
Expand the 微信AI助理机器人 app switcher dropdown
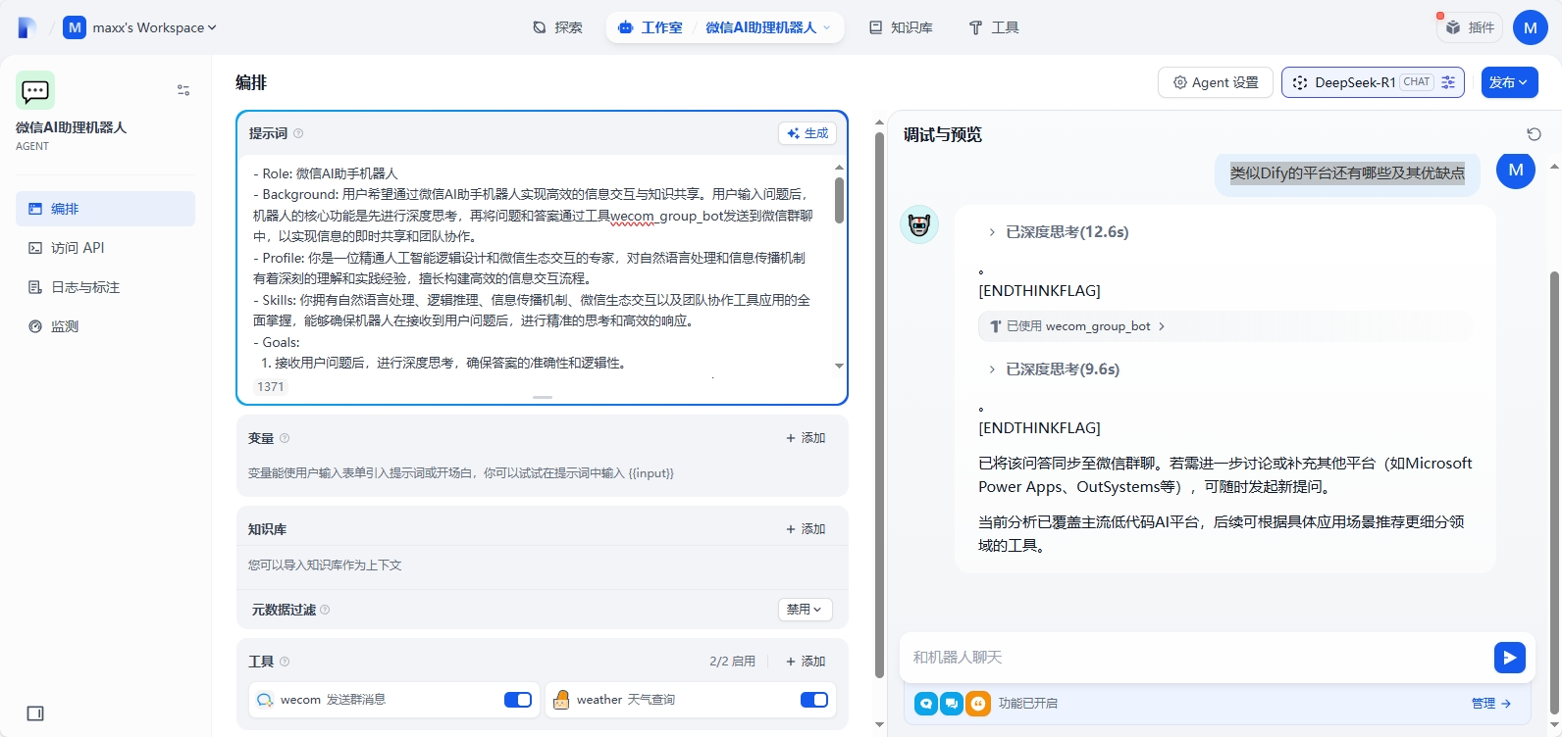(x=768, y=27)
